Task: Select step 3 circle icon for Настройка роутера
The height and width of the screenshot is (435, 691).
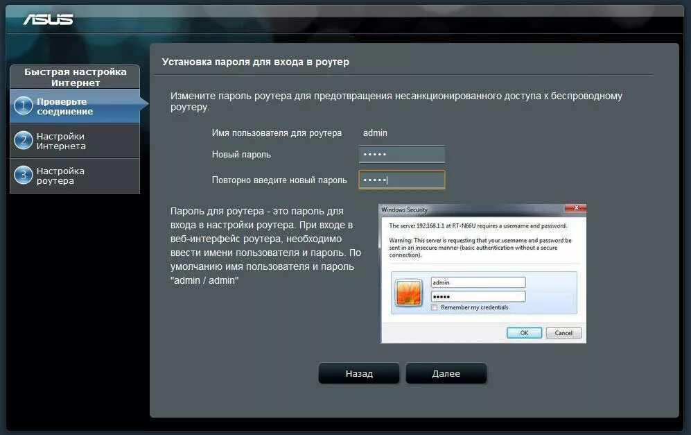Action: 24,175
